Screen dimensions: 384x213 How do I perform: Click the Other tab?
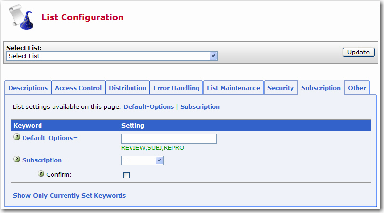(x=357, y=88)
